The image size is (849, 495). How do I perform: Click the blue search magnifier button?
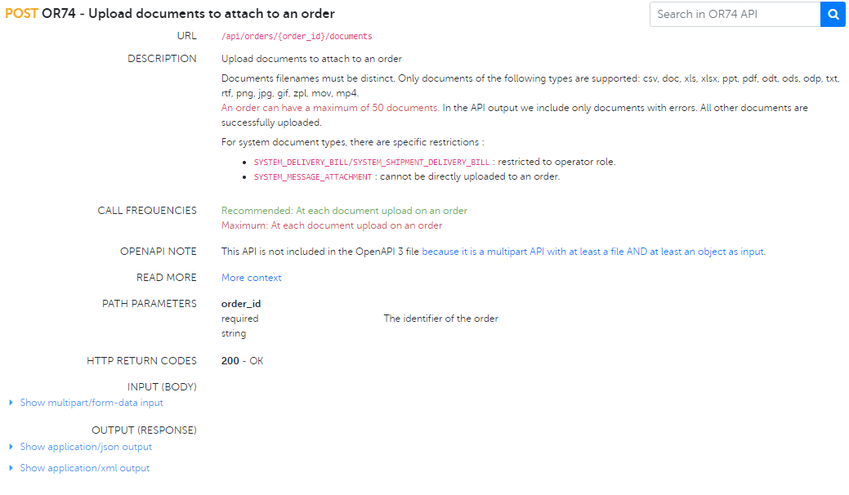833,15
